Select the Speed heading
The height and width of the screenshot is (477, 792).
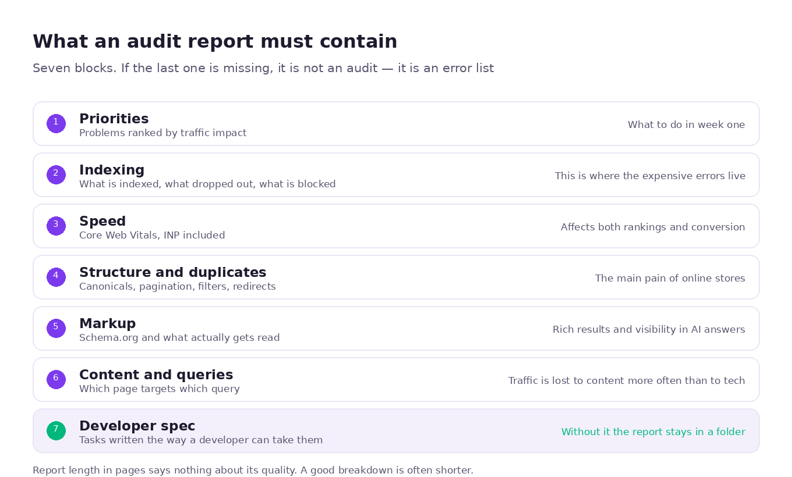point(102,222)
